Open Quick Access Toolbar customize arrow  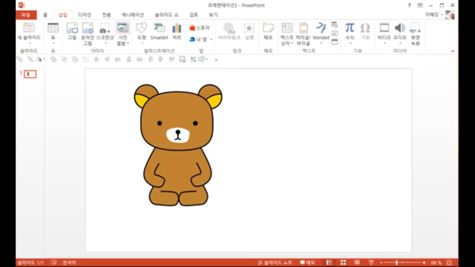click(x=216, y=59)
